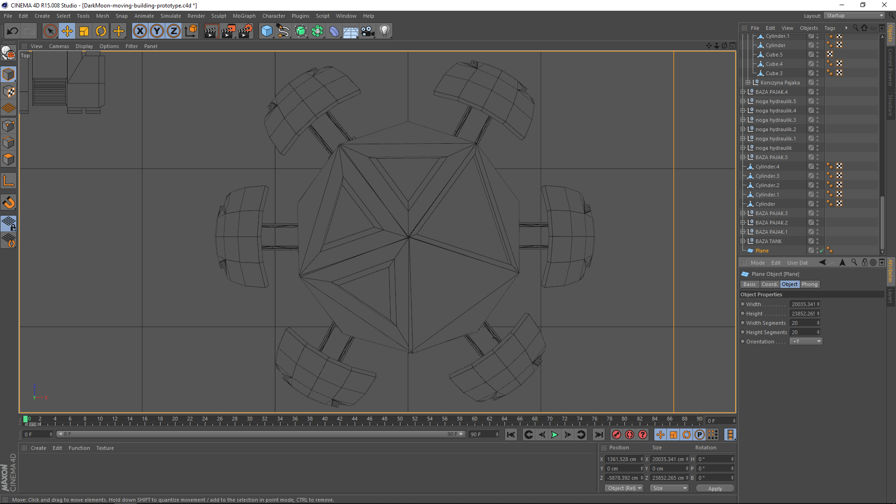Switch to the Coord. attributes tab

(x=769, y=284)
